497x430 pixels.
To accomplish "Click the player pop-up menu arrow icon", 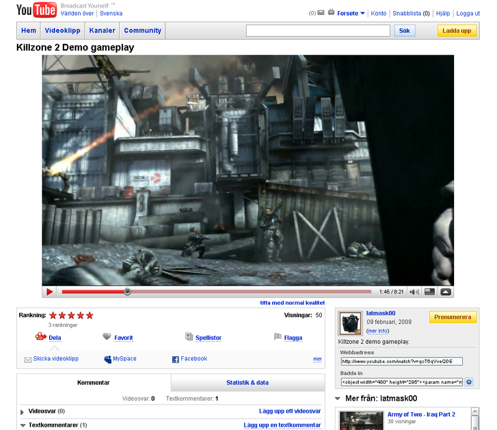I will [x=445, y=292].
